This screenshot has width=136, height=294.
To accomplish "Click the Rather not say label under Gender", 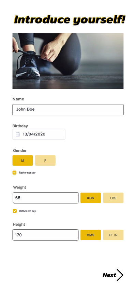I will click(27, 173).
